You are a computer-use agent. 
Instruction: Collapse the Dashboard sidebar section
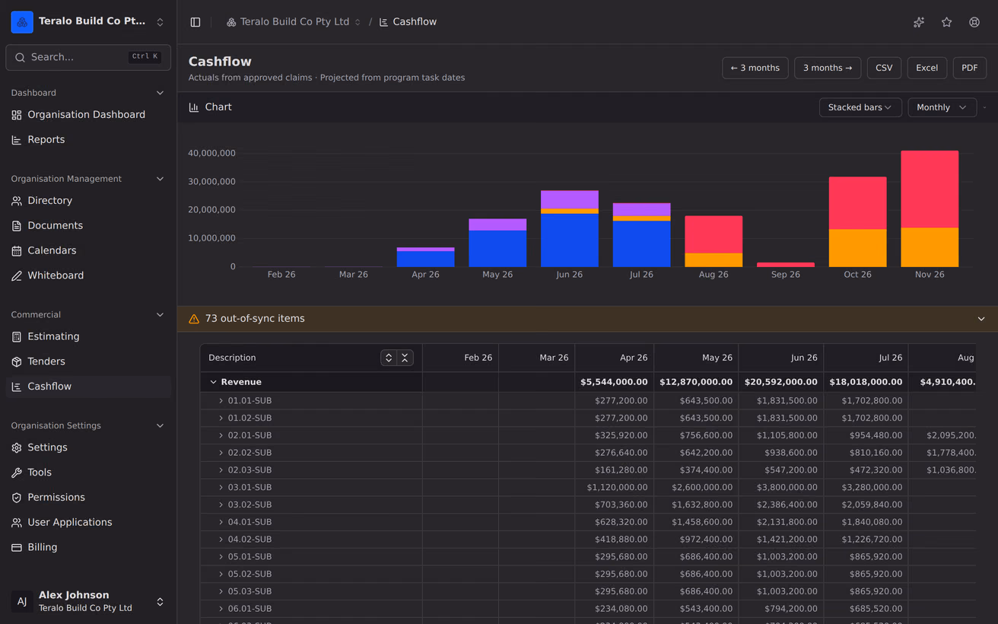pos(160,93)
